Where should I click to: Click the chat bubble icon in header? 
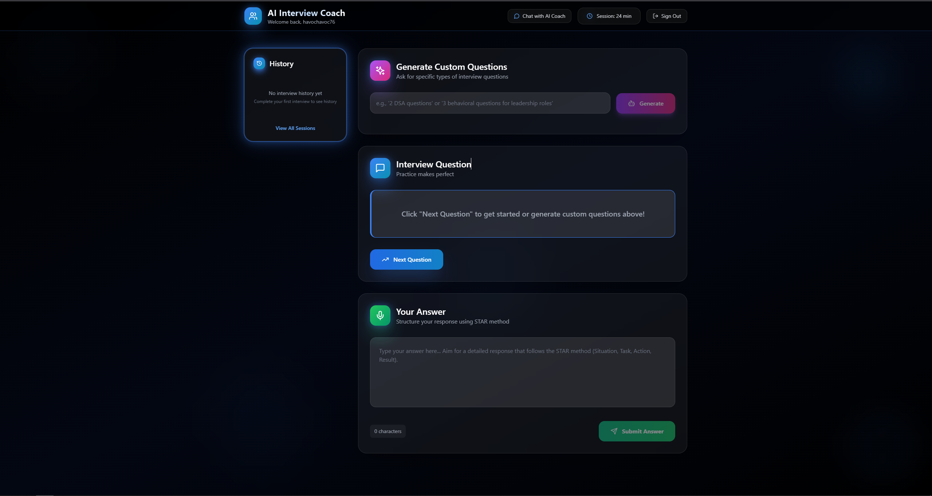[516, 16]
